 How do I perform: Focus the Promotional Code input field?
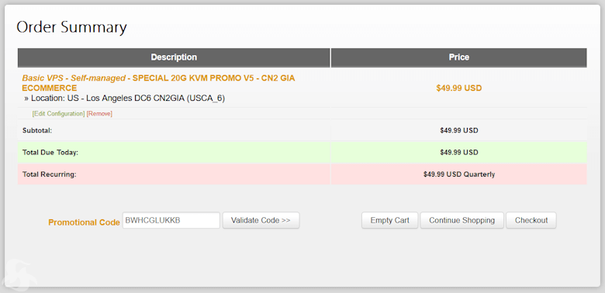pyautogui.click(x=171, y=220)
